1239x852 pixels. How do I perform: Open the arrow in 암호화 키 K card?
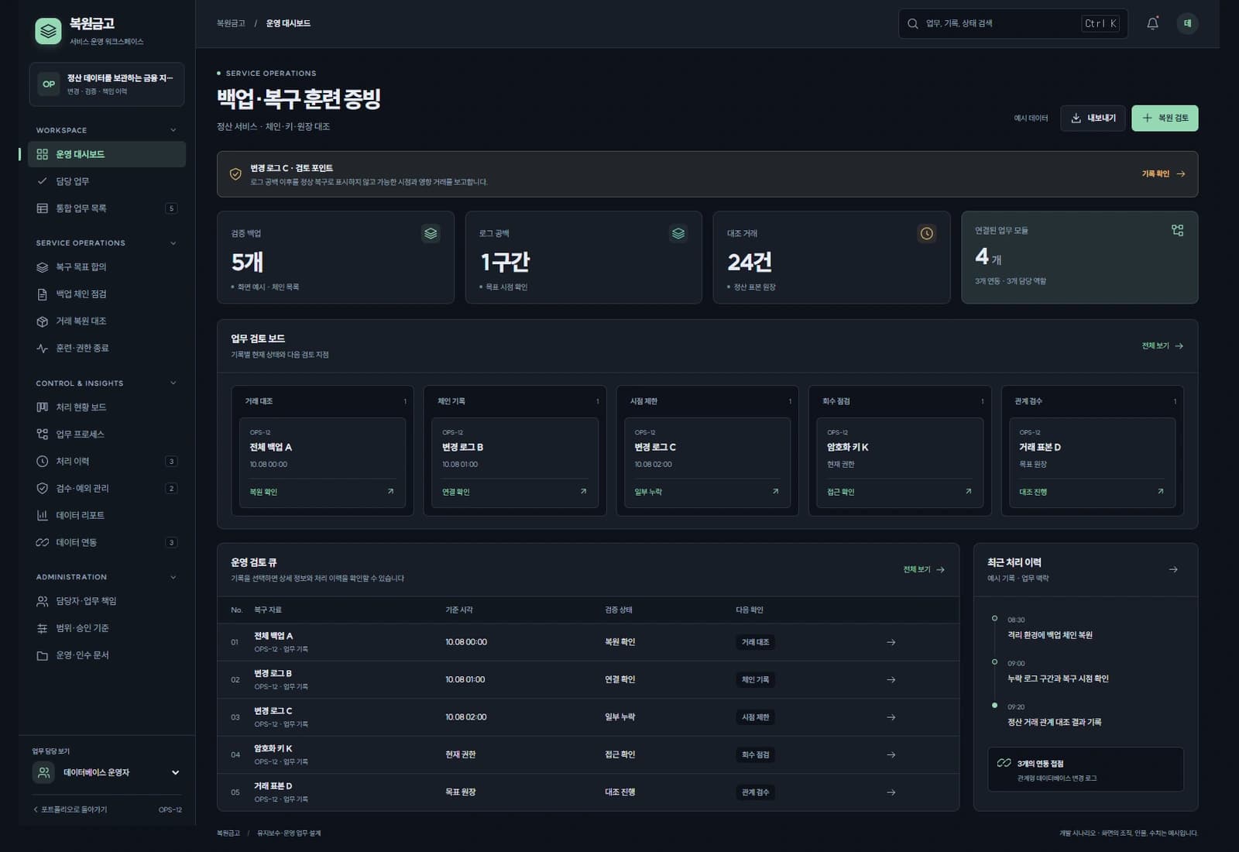(x=968, y=492)
